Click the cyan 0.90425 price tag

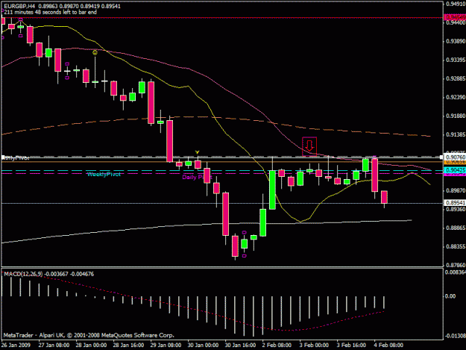(x=455, y=170)
